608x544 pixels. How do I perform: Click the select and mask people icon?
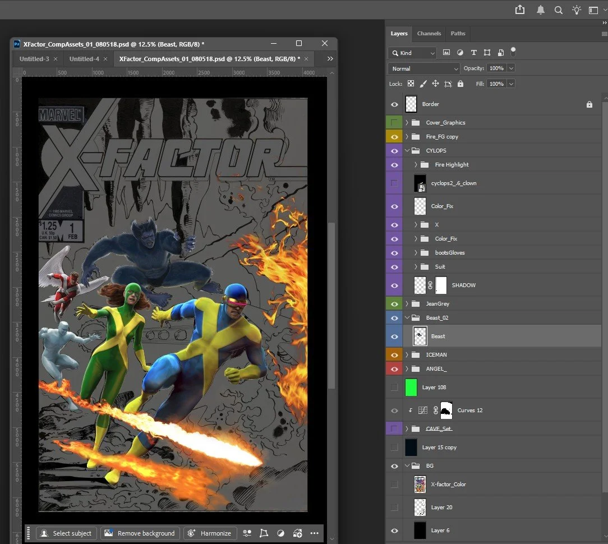click(x=247, y=533)
